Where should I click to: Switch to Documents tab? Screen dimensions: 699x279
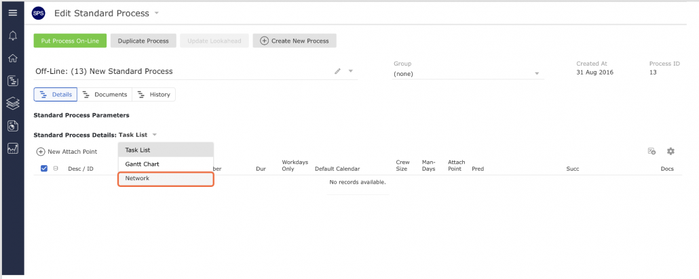click(105, 95)
